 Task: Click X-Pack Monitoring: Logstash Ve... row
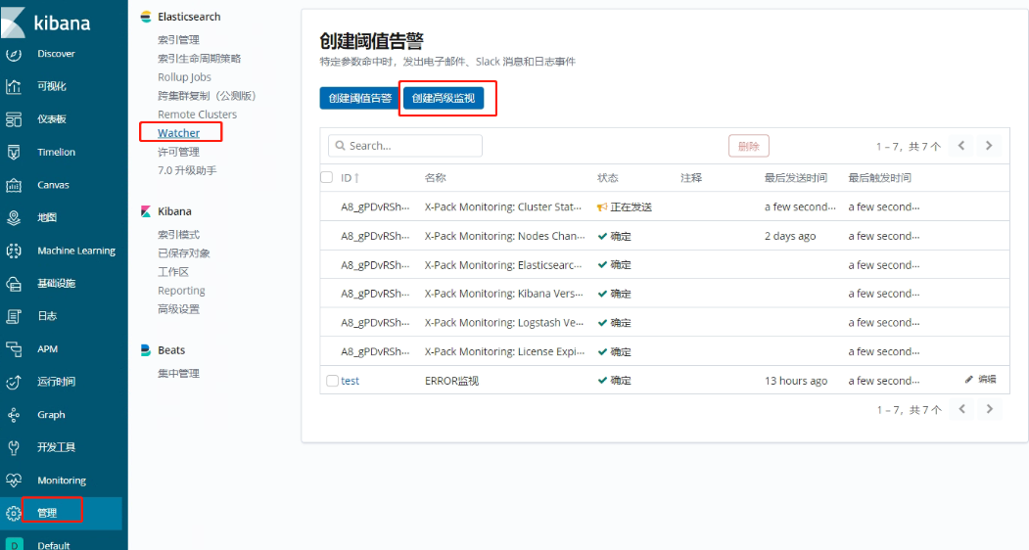point(665,322)
